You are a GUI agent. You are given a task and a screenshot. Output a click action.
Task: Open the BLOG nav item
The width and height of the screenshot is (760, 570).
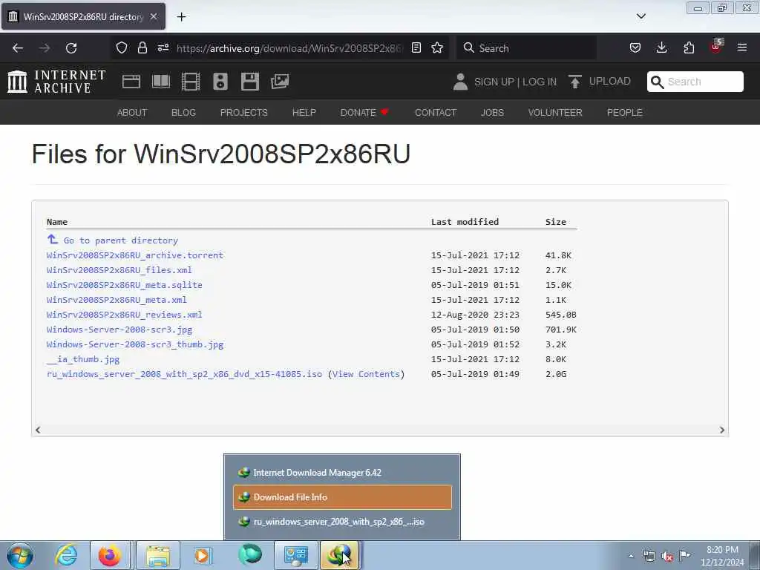(x=184, y=113)
